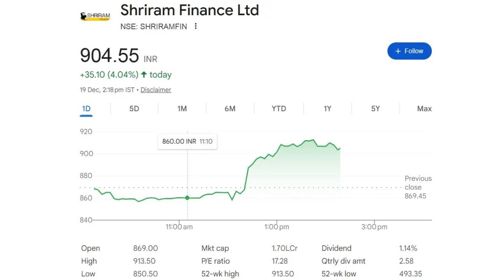Show the Max range chart
The image size is (498, 280).
pos(424,108)
